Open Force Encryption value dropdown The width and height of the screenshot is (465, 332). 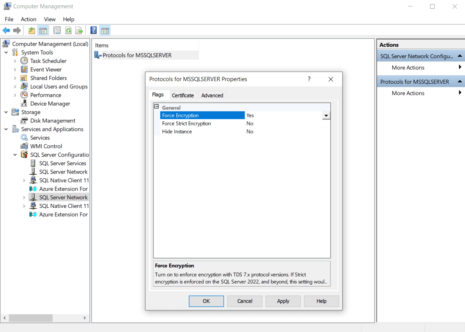(326, 116)
